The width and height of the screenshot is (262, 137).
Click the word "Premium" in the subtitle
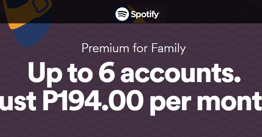[x=105, y=48]
